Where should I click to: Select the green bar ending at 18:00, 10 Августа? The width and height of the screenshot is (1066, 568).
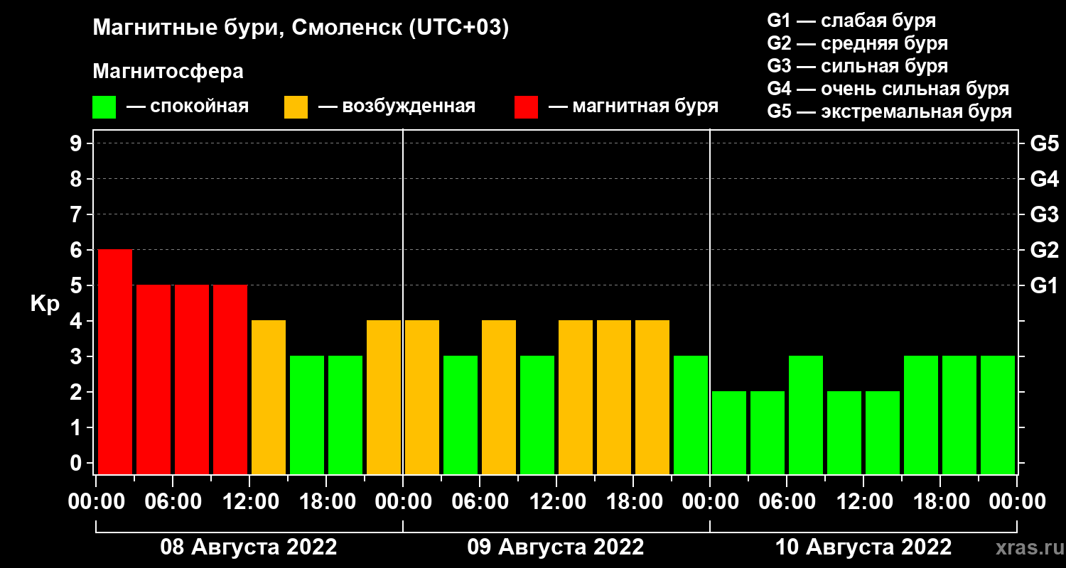(x=921, y=415)
